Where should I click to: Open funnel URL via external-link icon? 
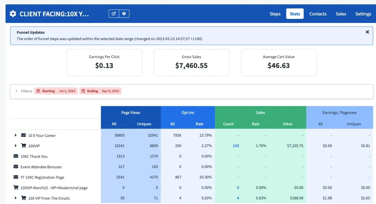pos(114,14)
